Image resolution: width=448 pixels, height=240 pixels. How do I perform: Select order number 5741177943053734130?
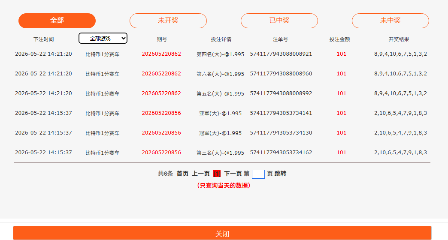[x=281, y=133]
